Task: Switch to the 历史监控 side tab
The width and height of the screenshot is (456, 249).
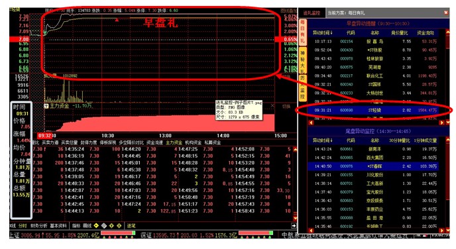Action: 302,87
